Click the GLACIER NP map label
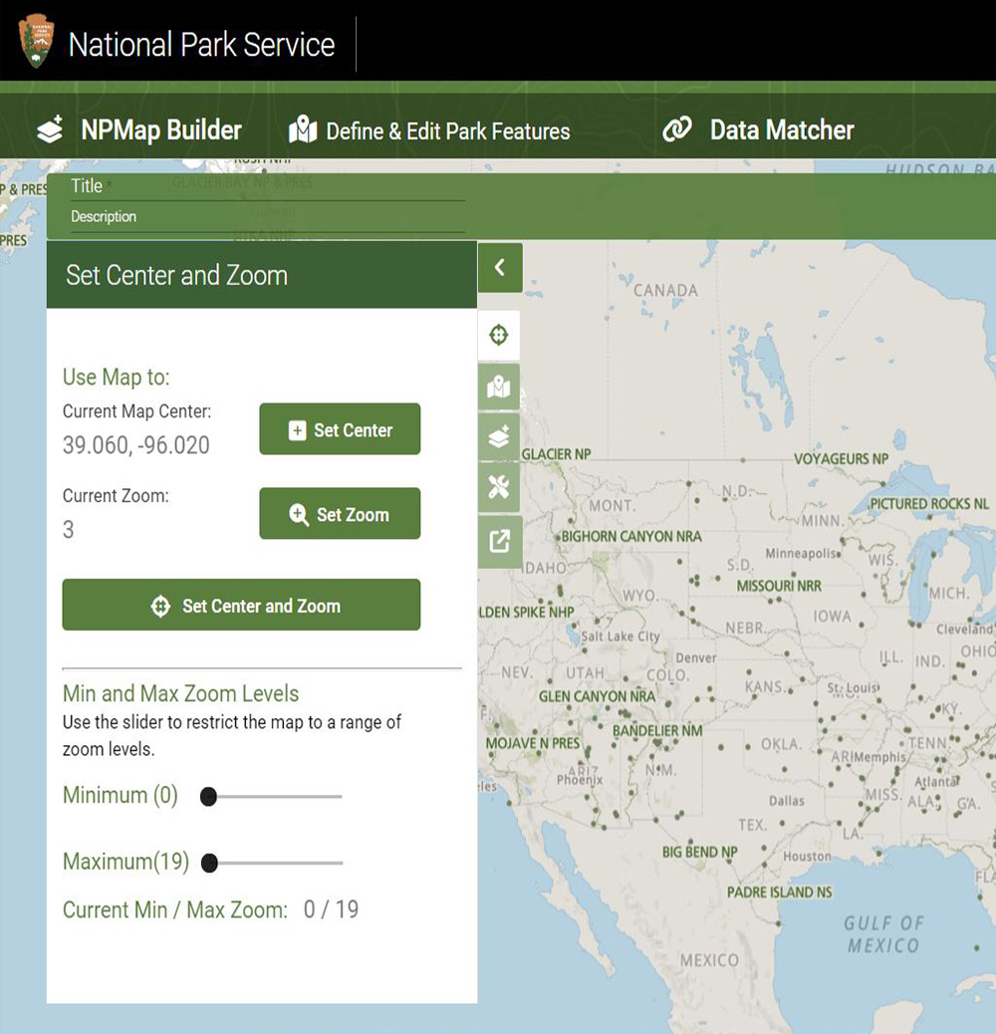996x1034 pixels. 556,453
